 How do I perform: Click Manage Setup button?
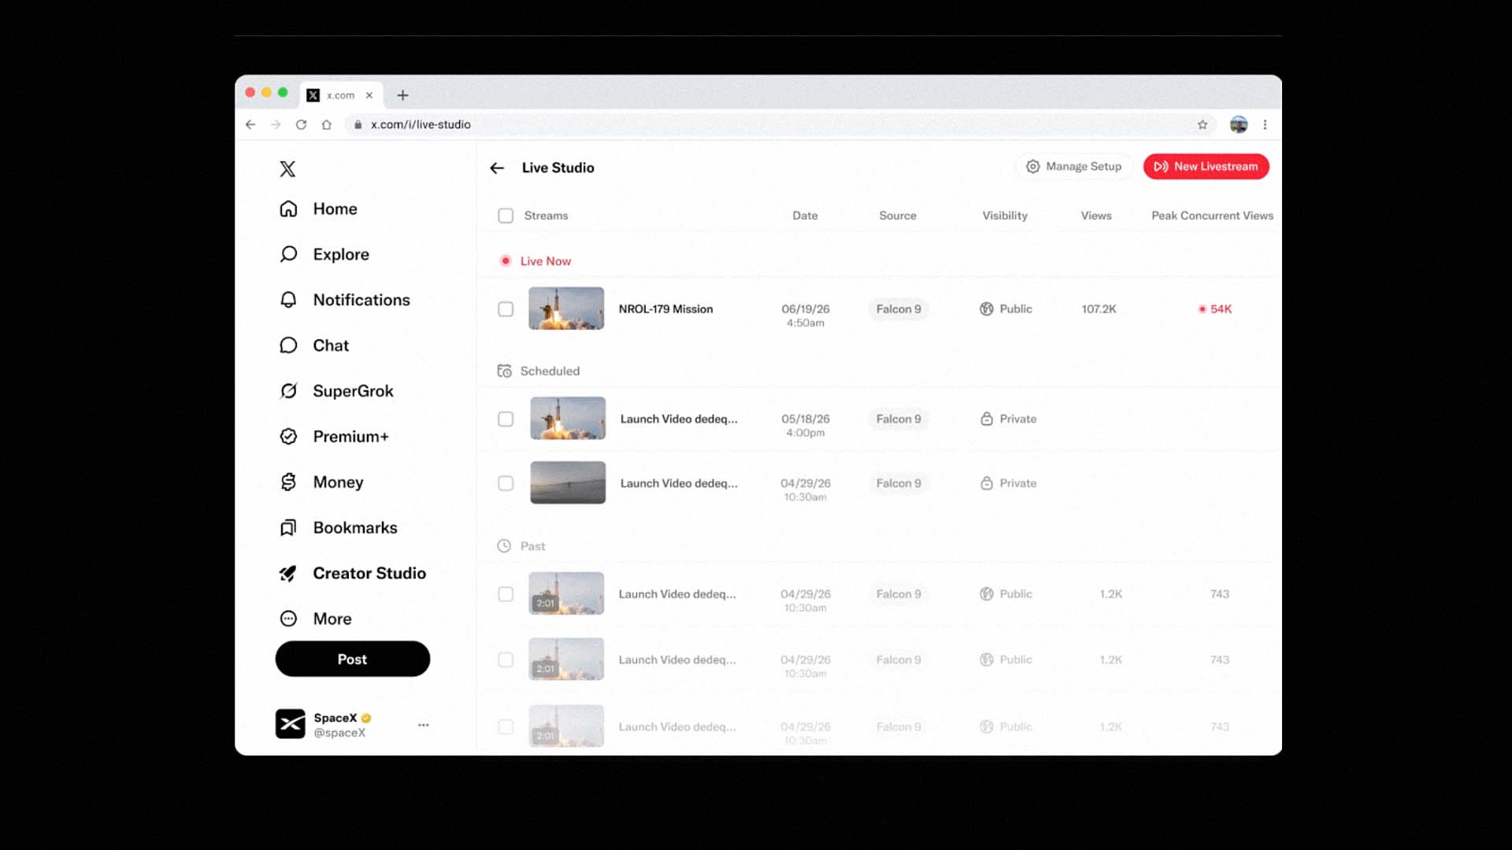point(1073,166)
